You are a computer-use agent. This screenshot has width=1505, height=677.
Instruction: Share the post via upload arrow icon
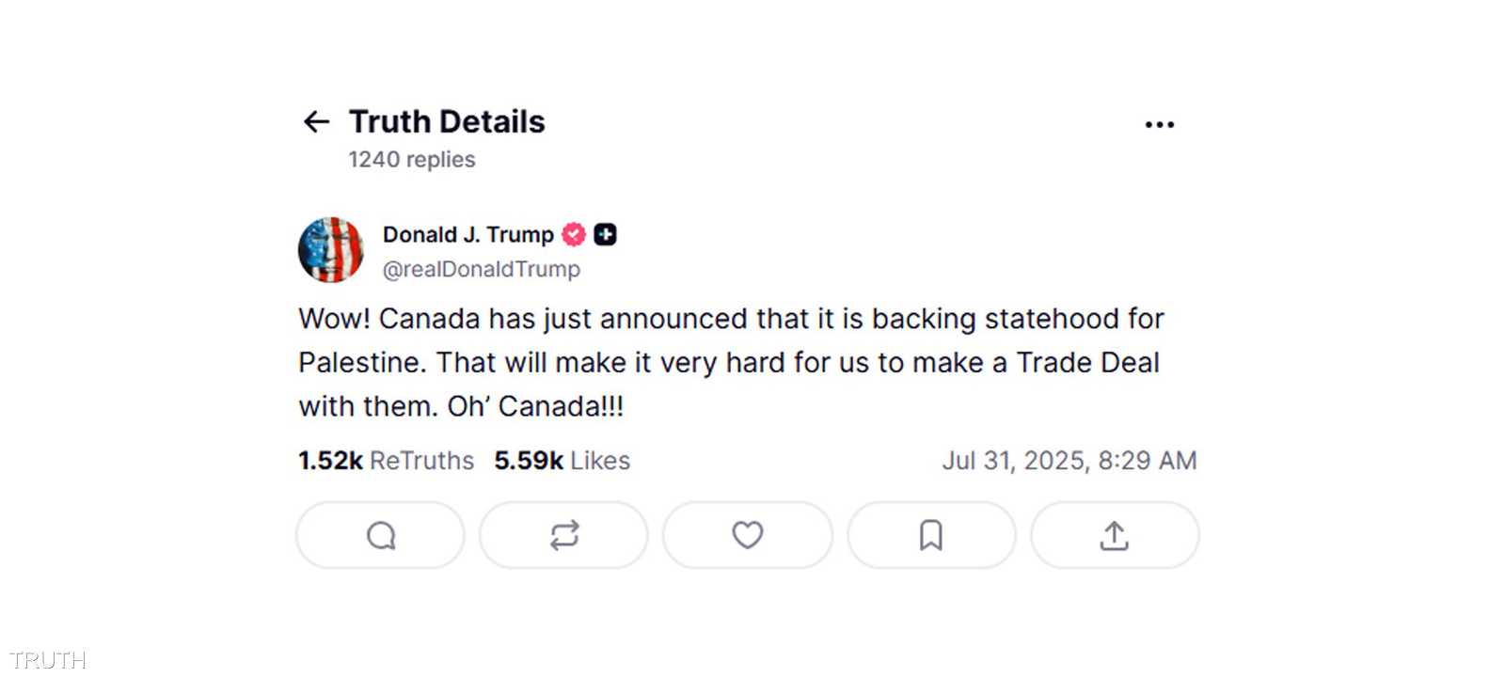coord(1114,535)
